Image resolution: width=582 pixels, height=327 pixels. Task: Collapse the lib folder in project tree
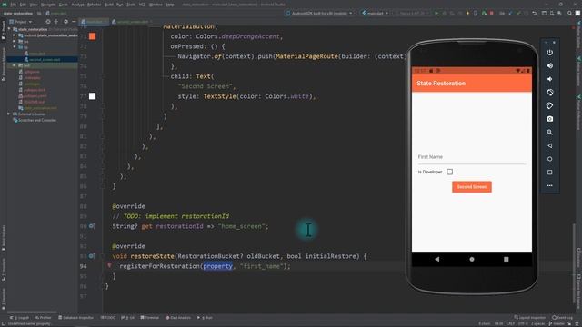click(x=15, y=47)
